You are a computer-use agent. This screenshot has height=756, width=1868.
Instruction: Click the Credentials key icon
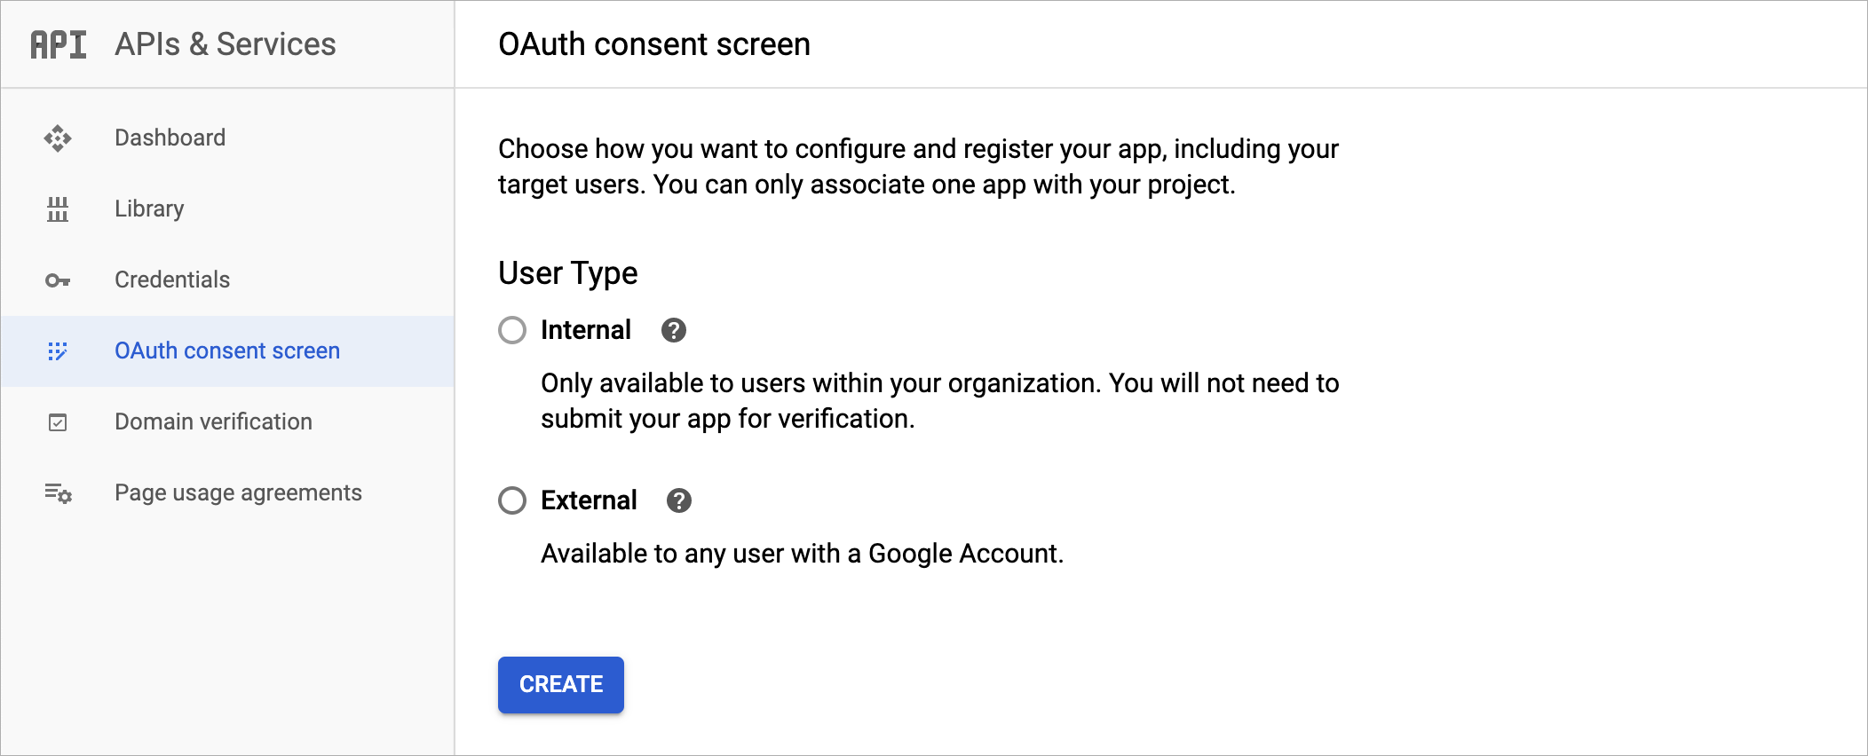[x=58, y=280]
